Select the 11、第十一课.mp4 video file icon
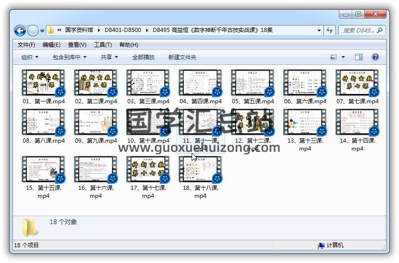399x263 pixels. tap(200, 122)
